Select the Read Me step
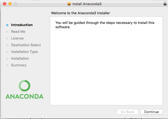 [x=18, y=31]
